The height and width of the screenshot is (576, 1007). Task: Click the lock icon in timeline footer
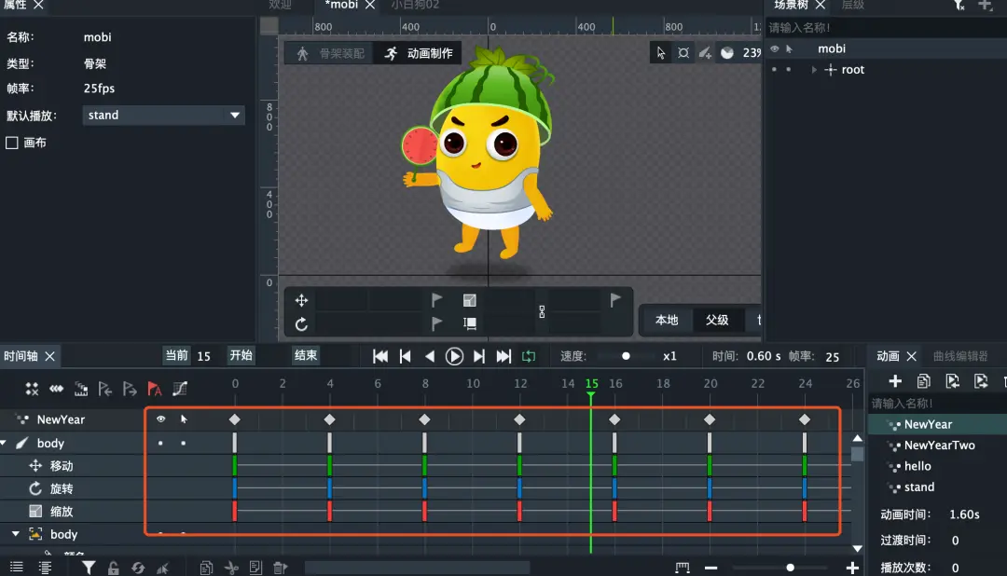tap(113, 568)
